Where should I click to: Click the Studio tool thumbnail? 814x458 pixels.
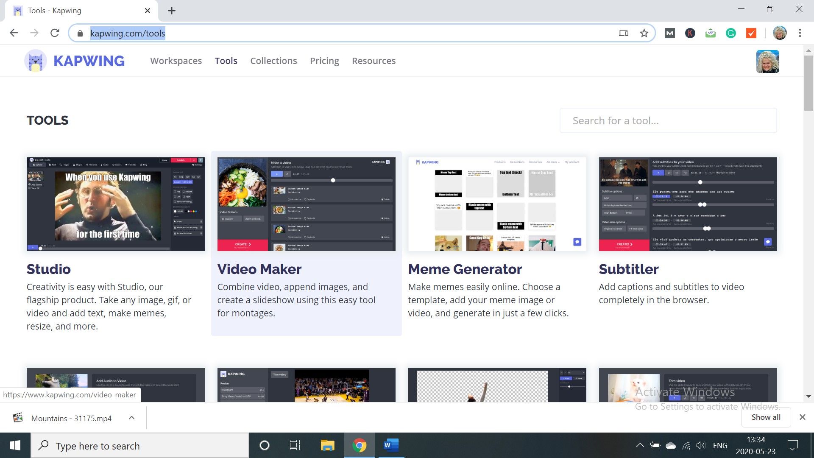tap(115, 204)
